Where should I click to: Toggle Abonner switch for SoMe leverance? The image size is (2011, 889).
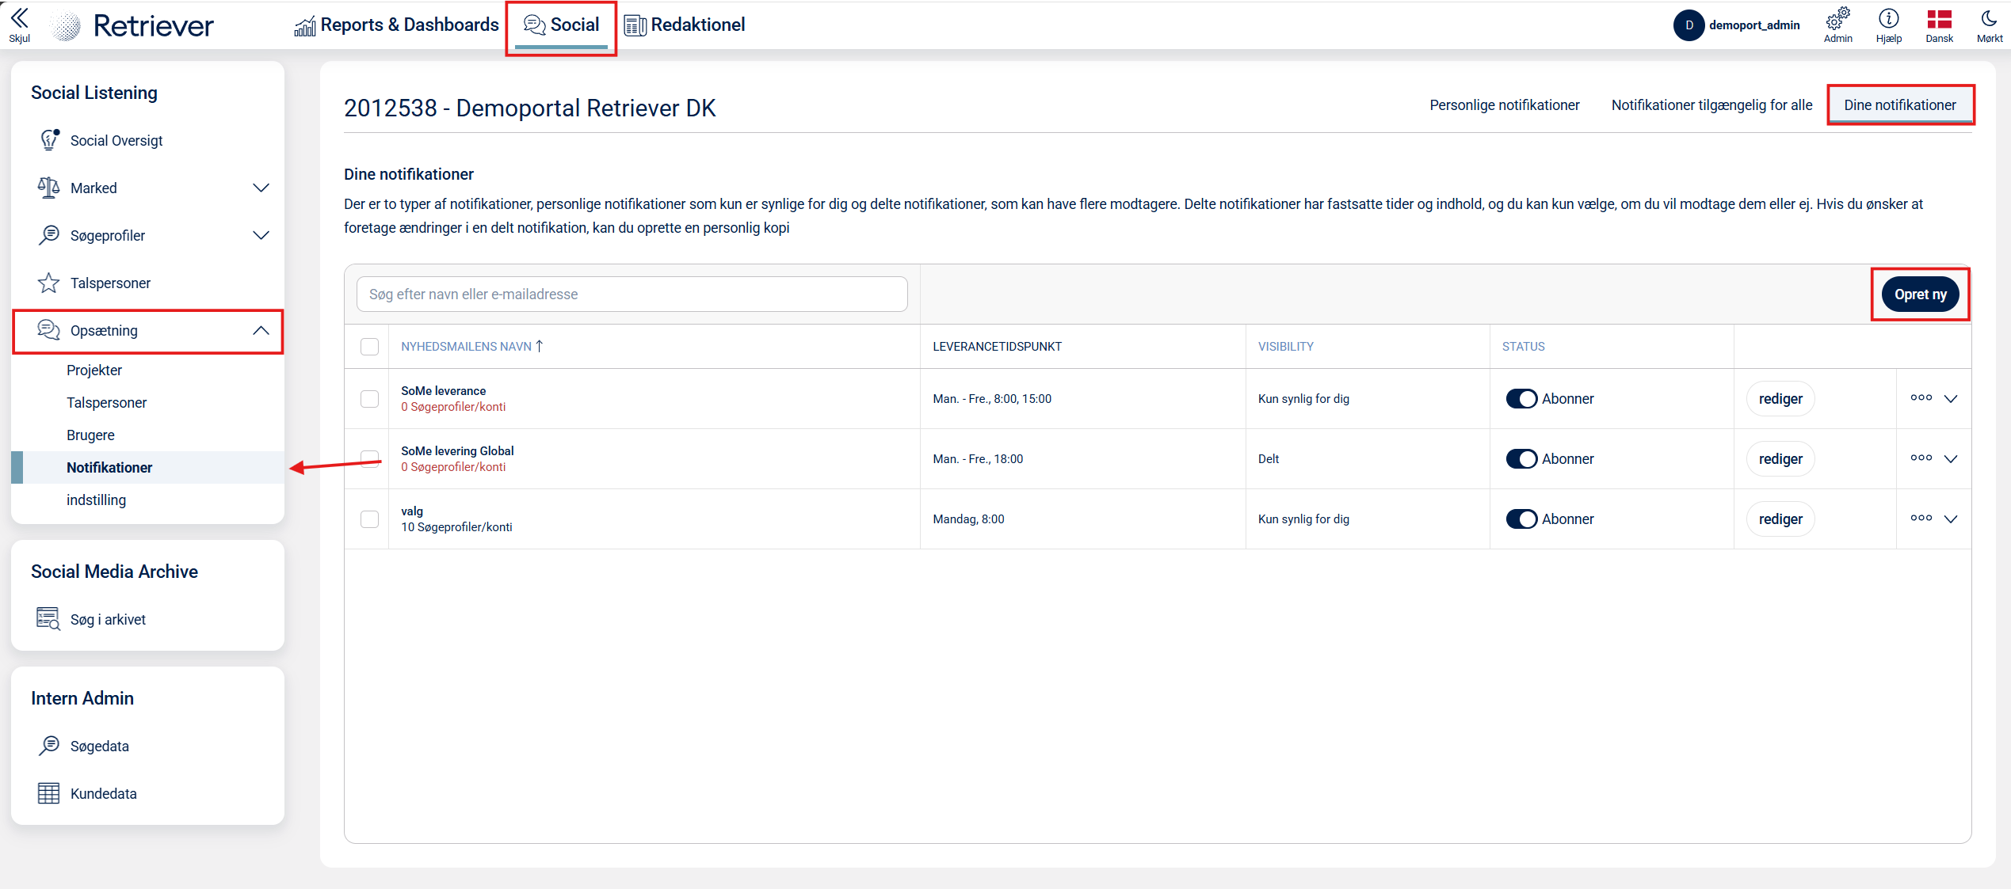1521,399
